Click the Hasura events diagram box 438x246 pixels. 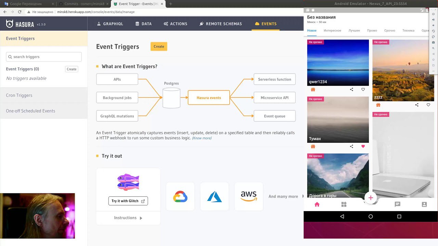[x=209, y=98]
